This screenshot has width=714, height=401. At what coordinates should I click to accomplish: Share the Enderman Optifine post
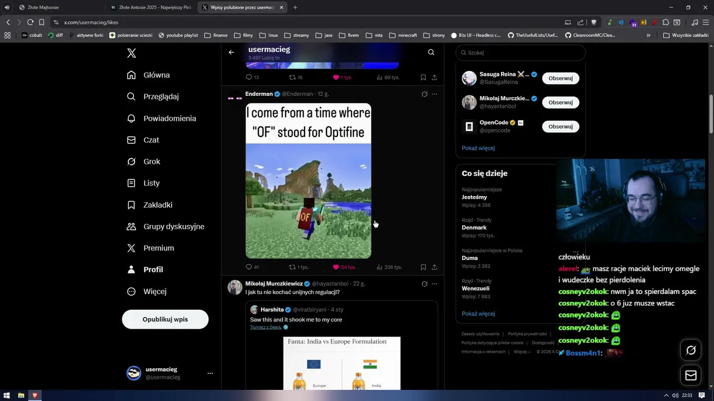(435, 267)
